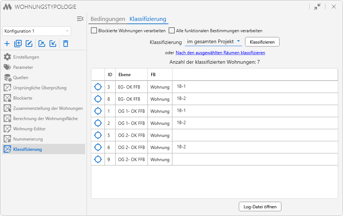This screenshot has width=343, height=216.
Task: Import a configuration
Action: tap(53, 44)
